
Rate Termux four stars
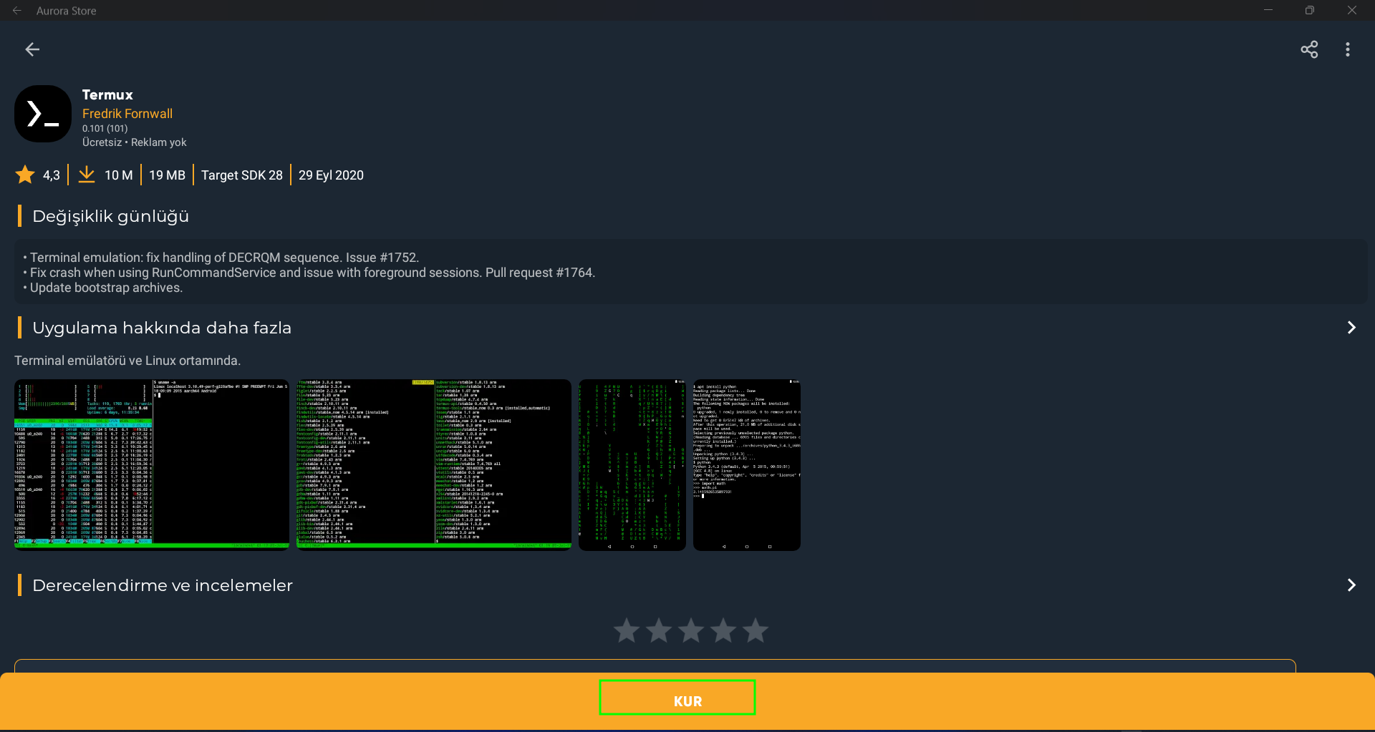point(723,630)
